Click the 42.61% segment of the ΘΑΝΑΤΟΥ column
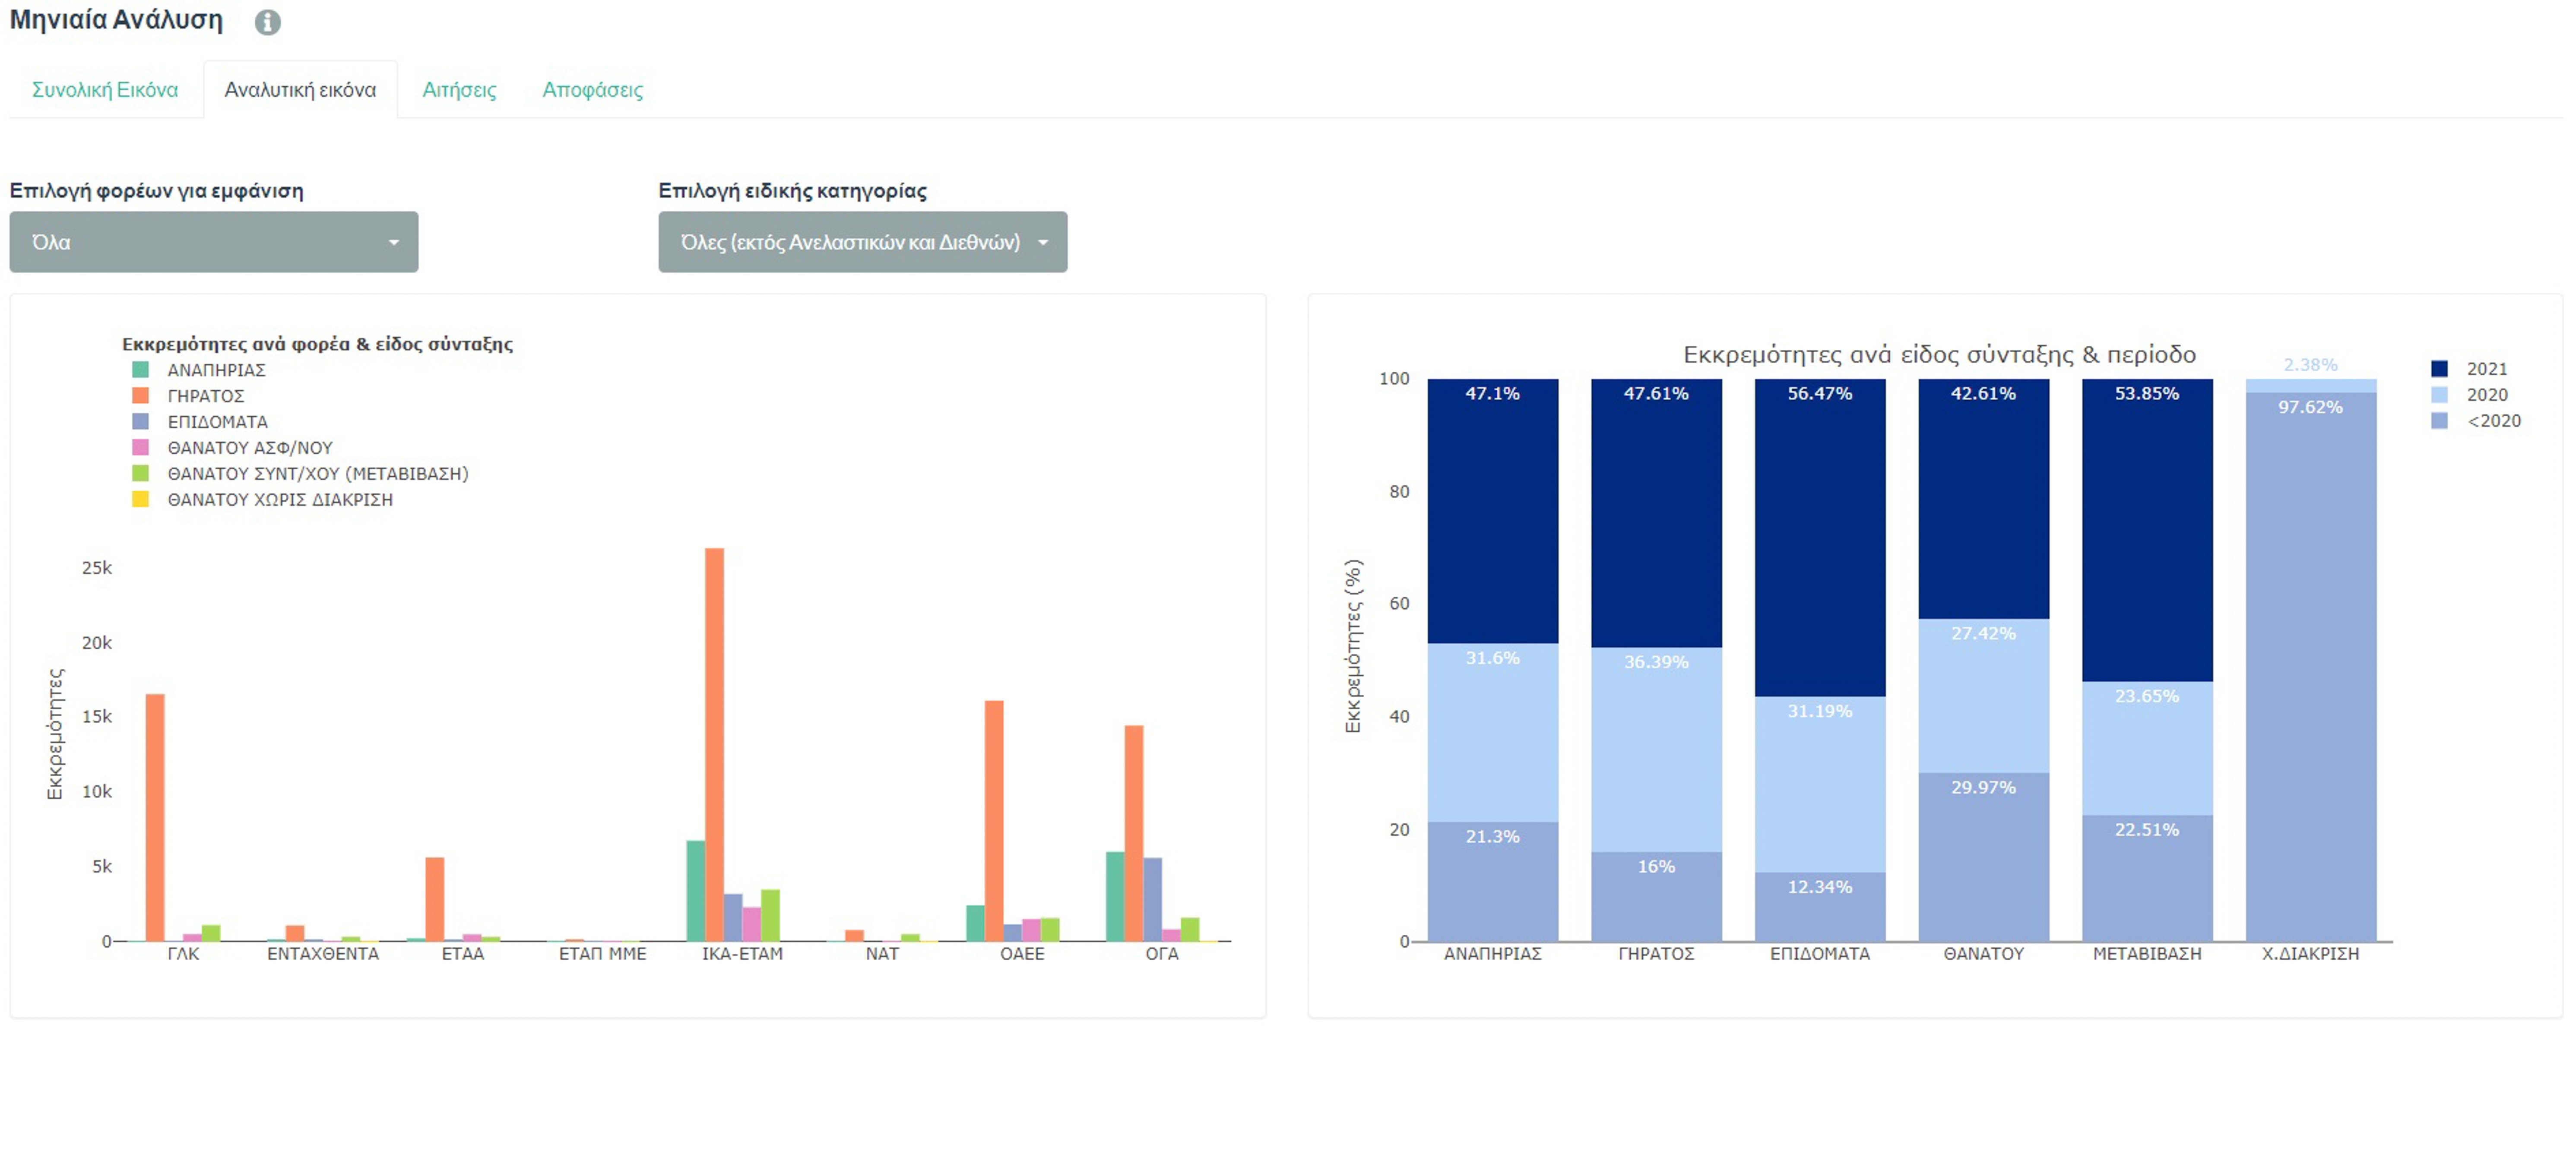The width and height of the screenshot is (2576, 1167). (x=1983, y=499)
